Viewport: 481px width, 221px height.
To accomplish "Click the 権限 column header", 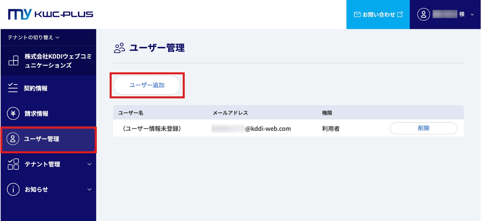I will click(x=327, y=113).
